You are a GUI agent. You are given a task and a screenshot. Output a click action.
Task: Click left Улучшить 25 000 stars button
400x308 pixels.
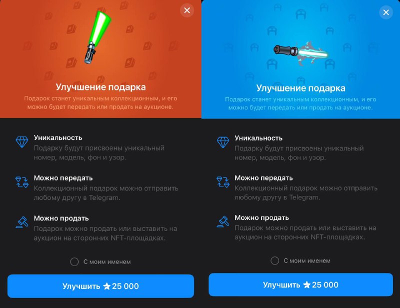click(x=101, y=286)
